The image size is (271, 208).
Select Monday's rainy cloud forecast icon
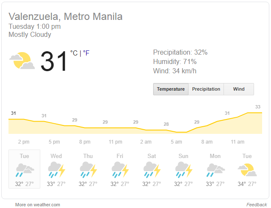pyautogui.click(x=215, y=170)
